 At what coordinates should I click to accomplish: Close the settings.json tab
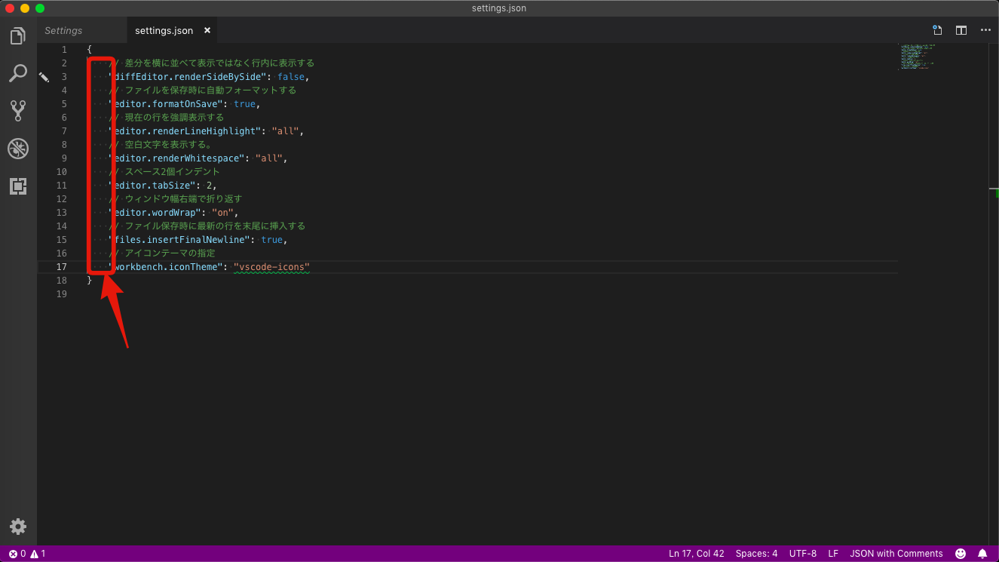tap(207, 30)
